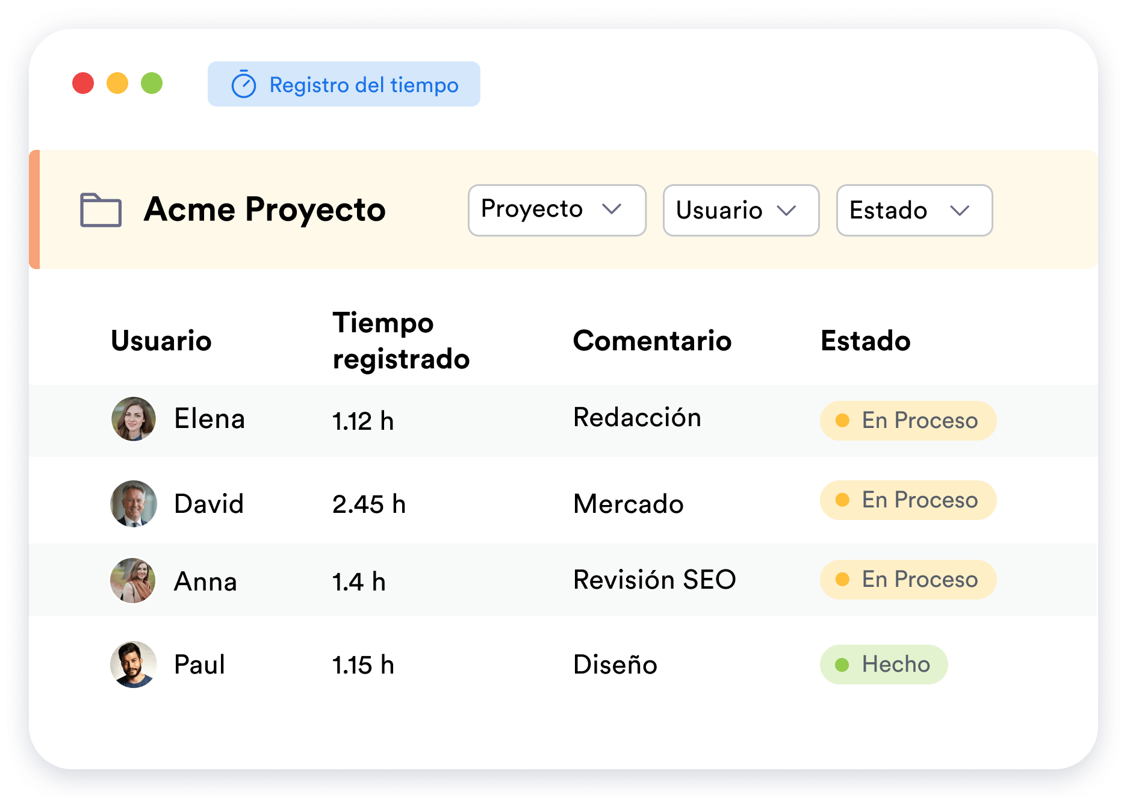Select Anna's 1.4 h time entry
The width and height of the screenshot is (1127, 809).
click(x=359, y=580)
